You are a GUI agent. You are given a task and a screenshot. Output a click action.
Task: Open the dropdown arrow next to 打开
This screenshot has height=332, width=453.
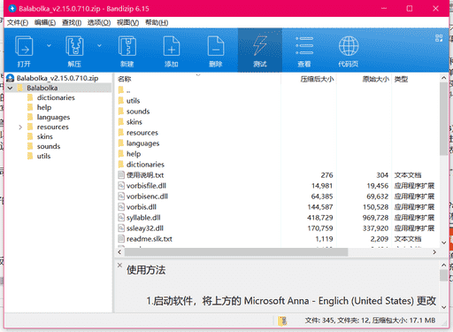coord(49,45)
